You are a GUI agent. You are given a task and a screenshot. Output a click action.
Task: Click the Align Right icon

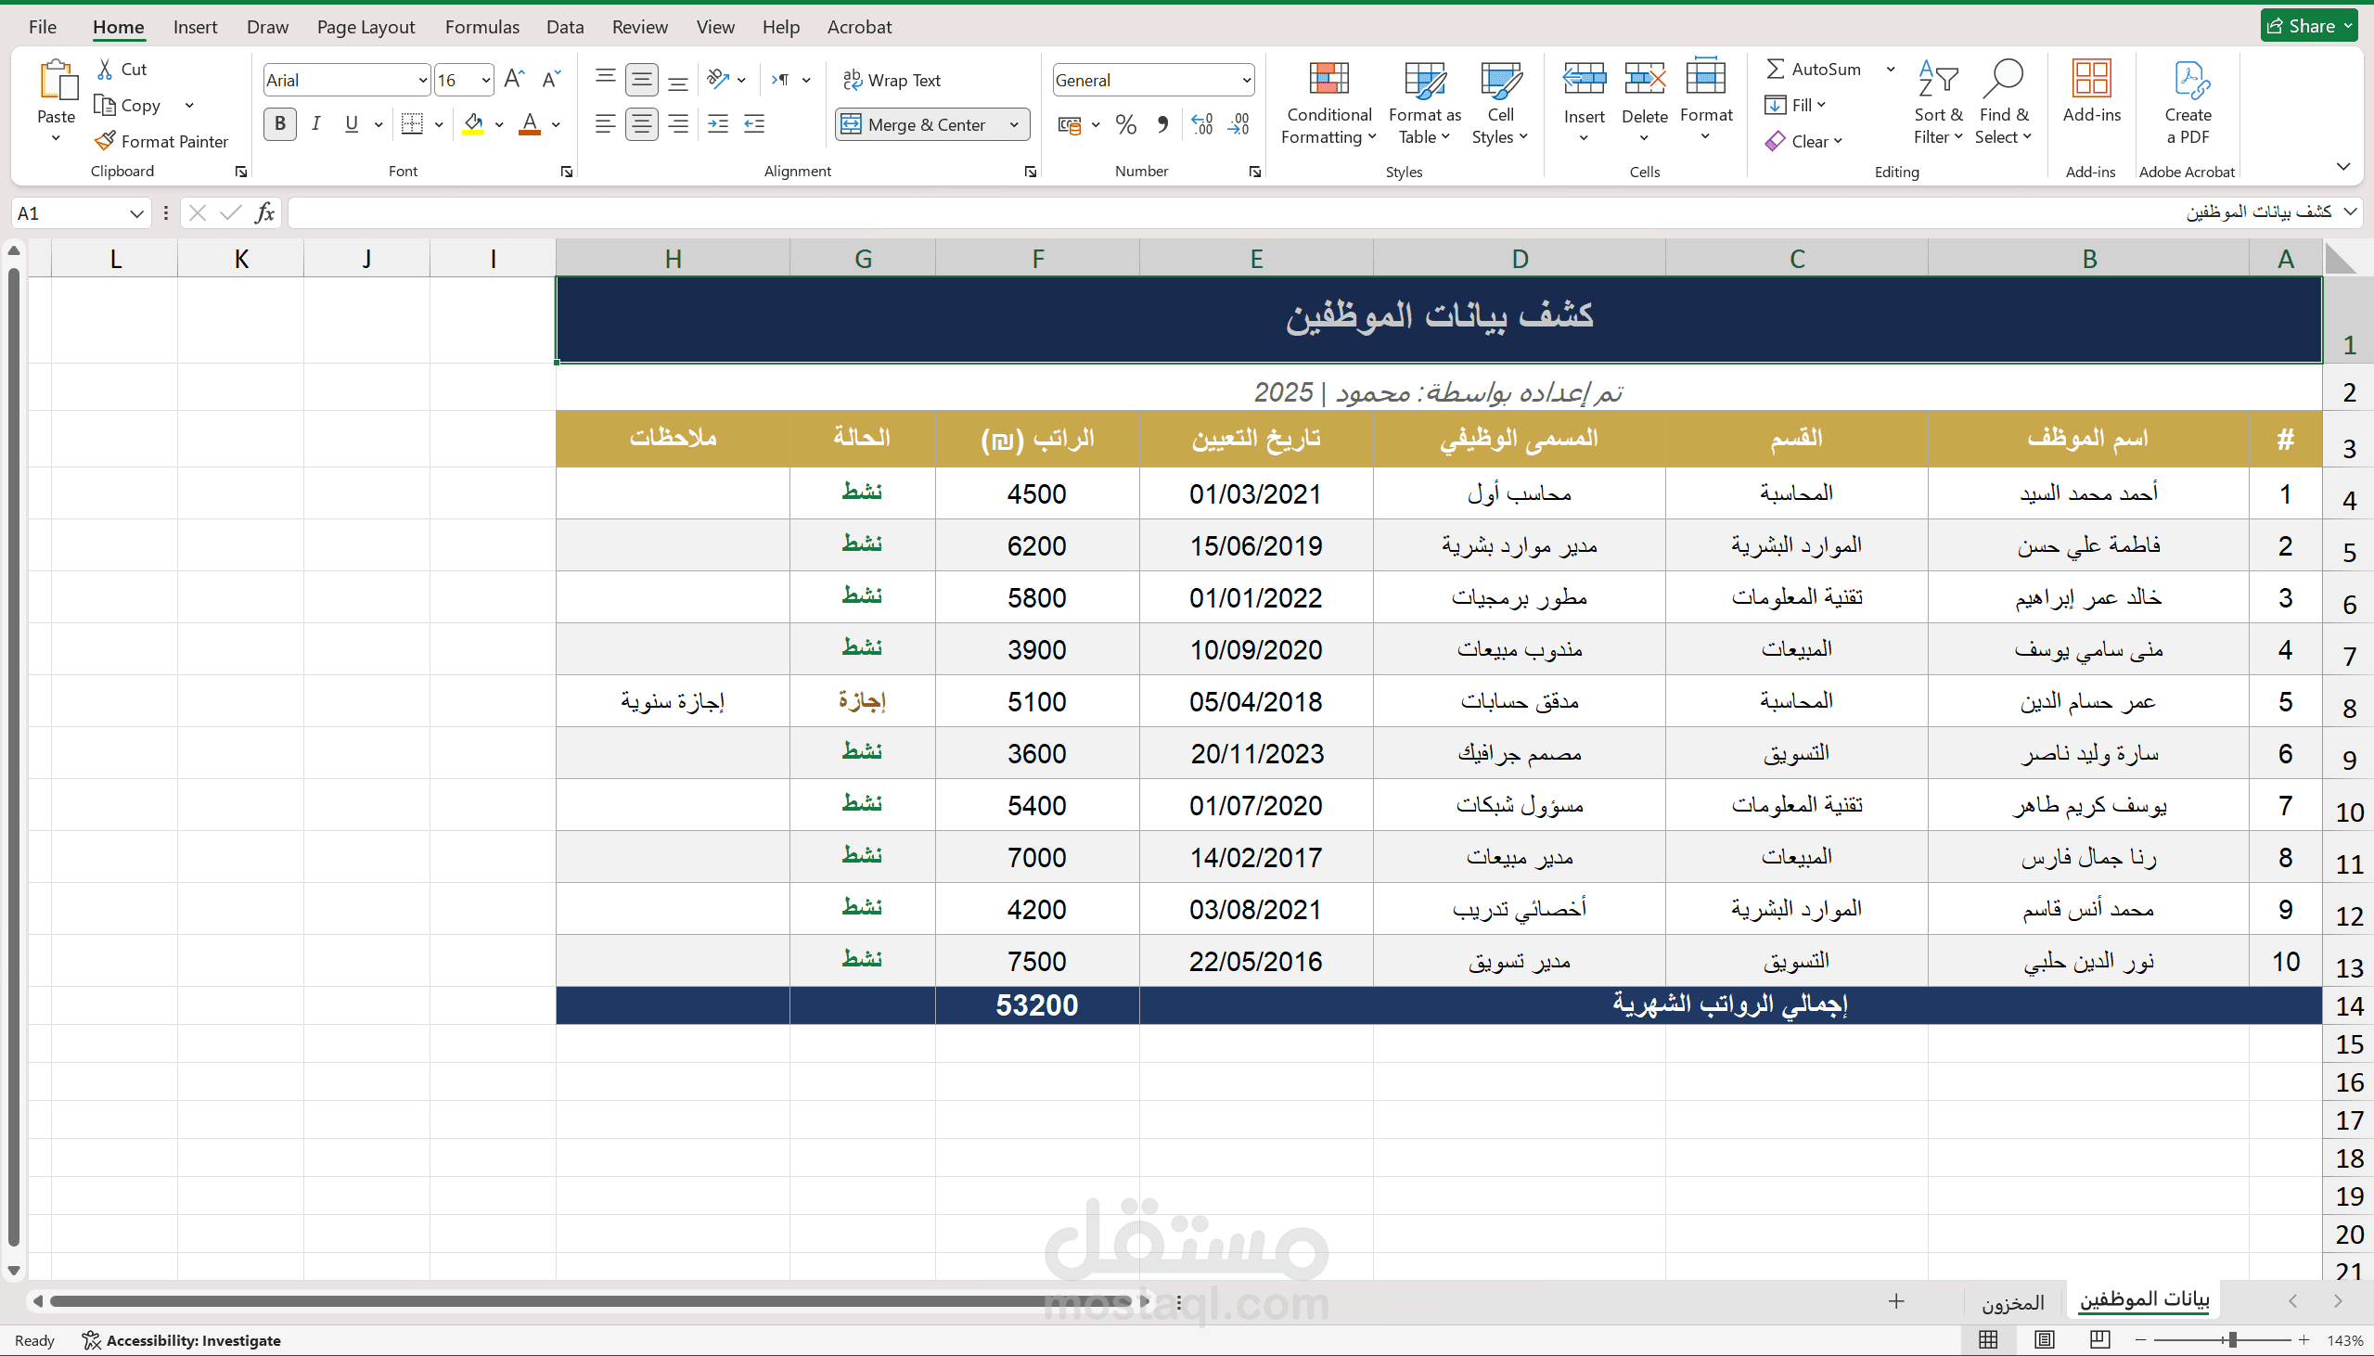click(678, 124)
